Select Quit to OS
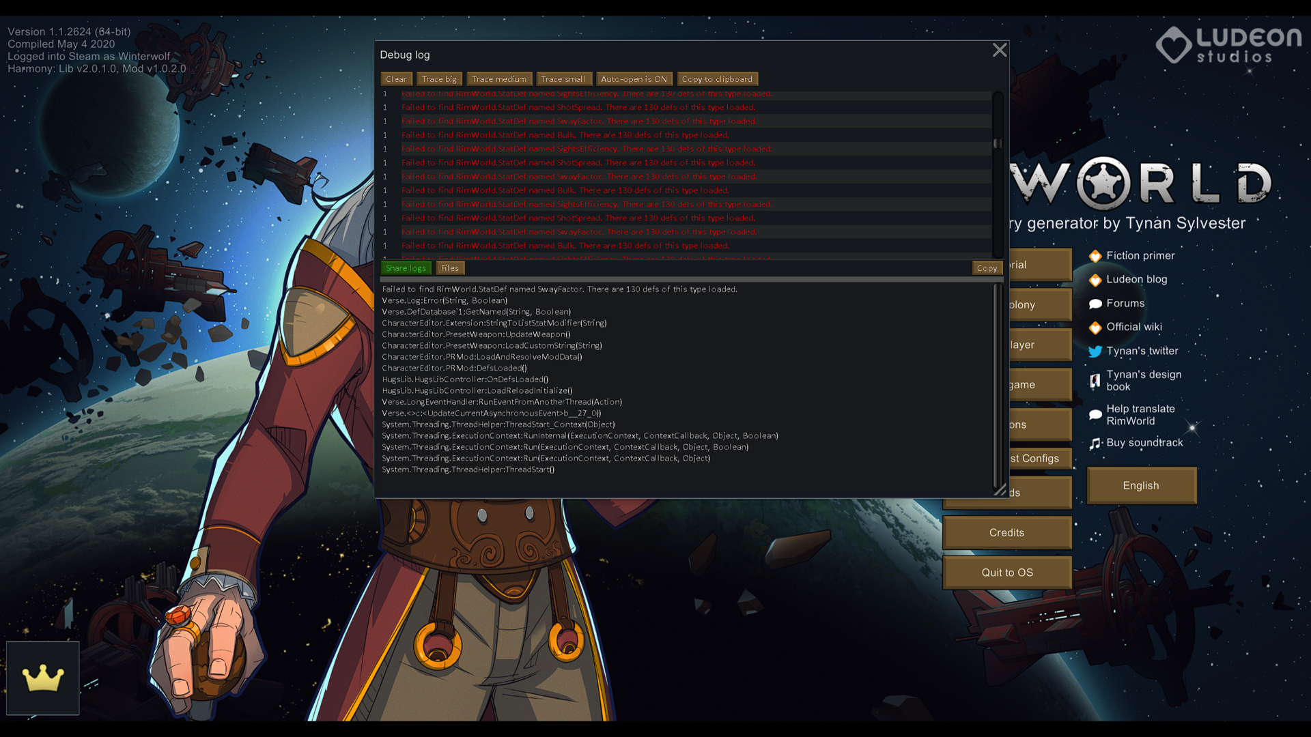This screenshot has height=737, width=1311. pos(1007,573)
